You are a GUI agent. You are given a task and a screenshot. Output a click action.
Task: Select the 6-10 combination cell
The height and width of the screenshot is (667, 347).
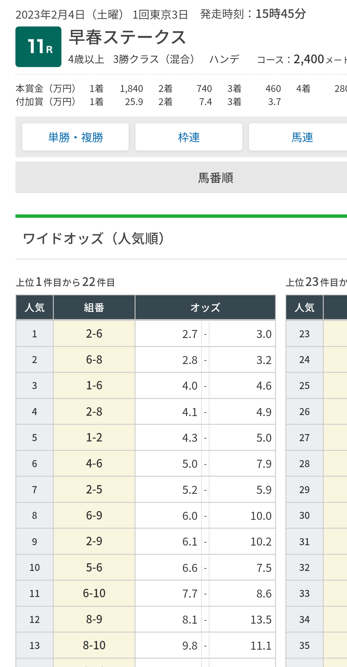(x=94, y=593)
